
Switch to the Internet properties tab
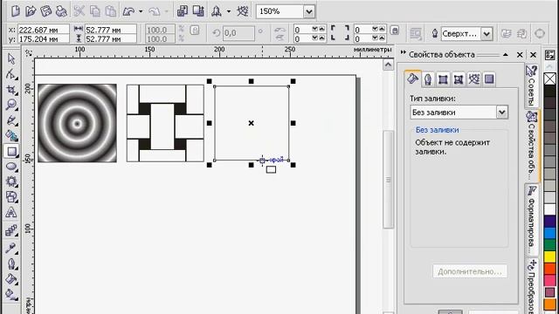pyautogui.click(x=473, y=79)
